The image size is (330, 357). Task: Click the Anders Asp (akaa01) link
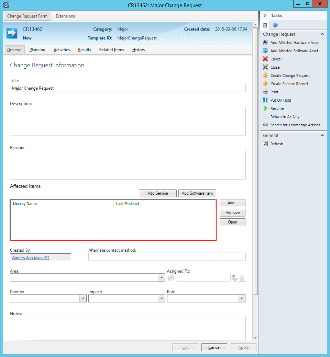(31, 257)
